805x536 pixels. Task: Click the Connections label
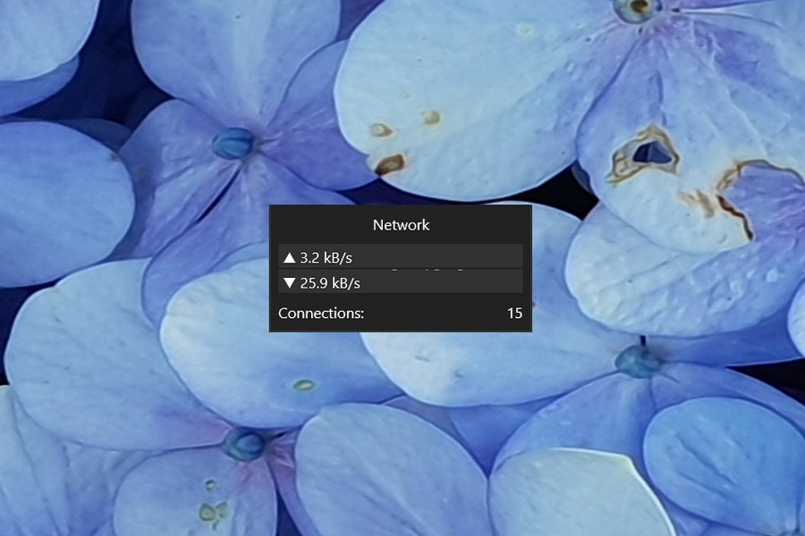tap(321, 314)
